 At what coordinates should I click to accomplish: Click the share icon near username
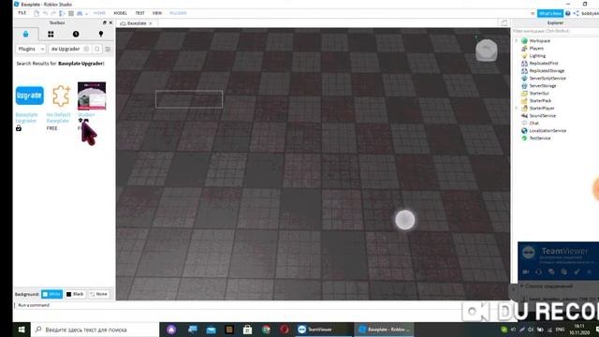coord(576,13)
